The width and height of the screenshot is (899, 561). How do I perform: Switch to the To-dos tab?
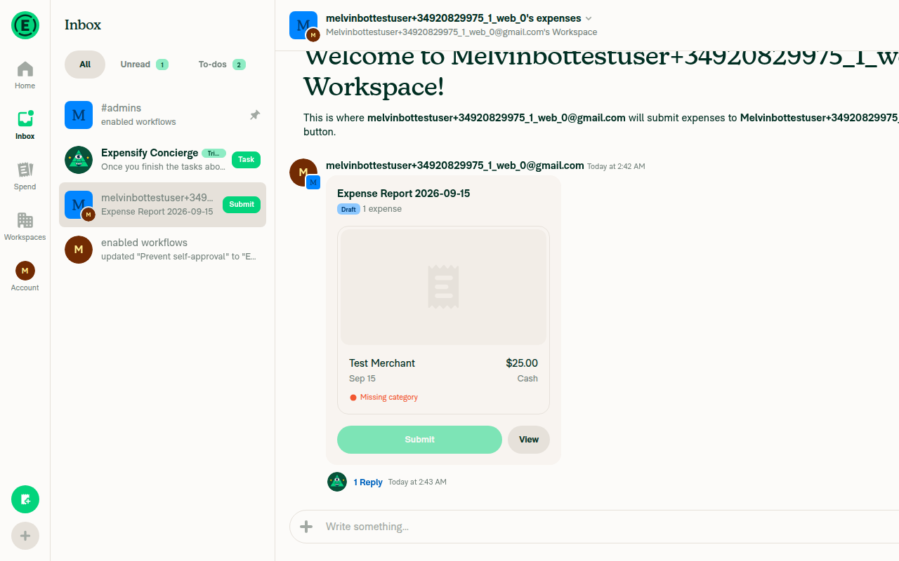tap(221, 65)
